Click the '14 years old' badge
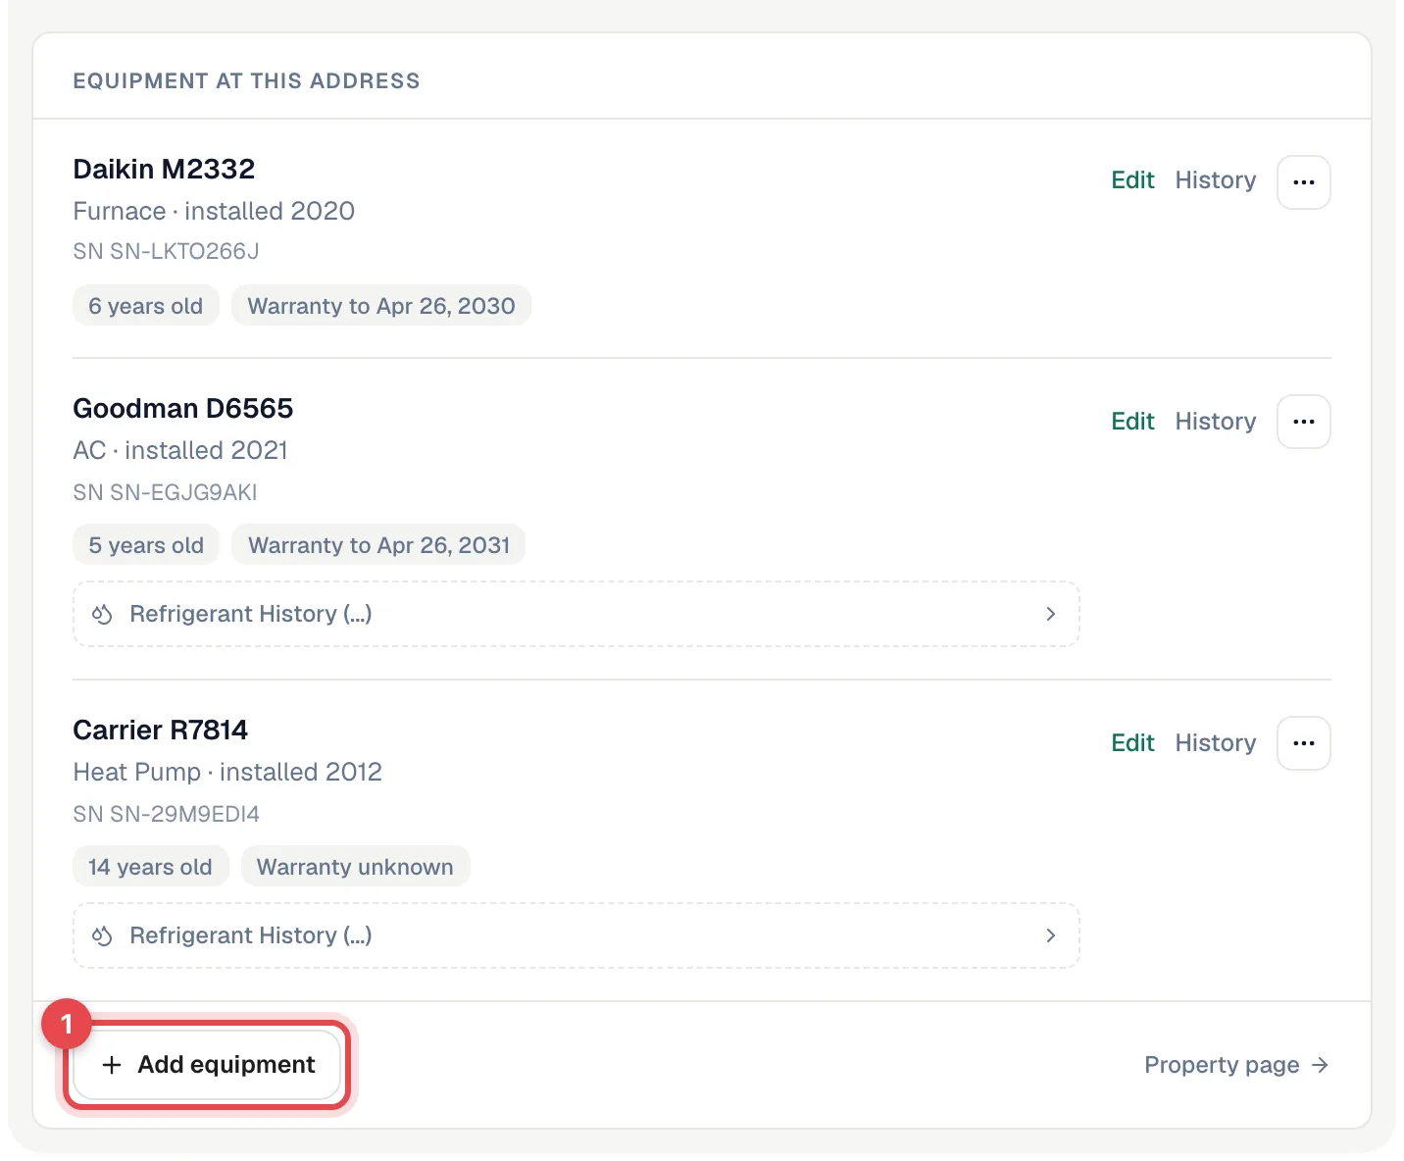The width and height of the screenshot is (1404, 1161). 150,867
